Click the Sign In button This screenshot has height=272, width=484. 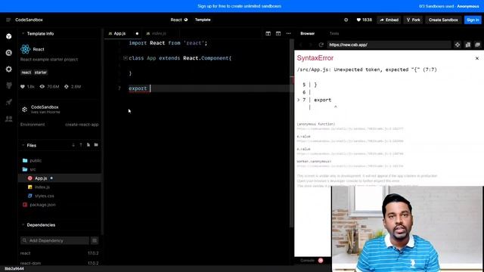point(473,20)
